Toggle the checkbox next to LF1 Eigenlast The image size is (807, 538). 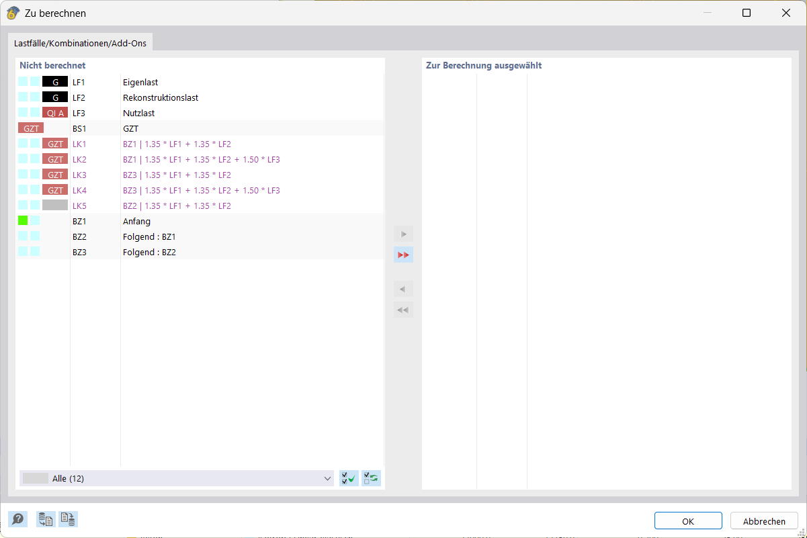point(22,82)
